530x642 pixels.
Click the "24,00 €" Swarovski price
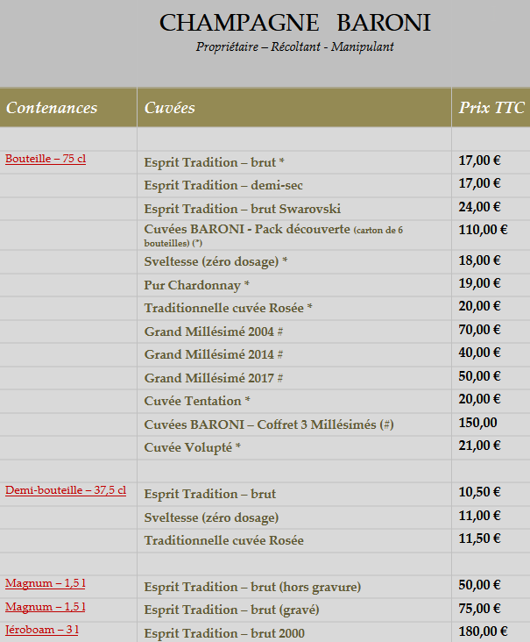point(479,207)
